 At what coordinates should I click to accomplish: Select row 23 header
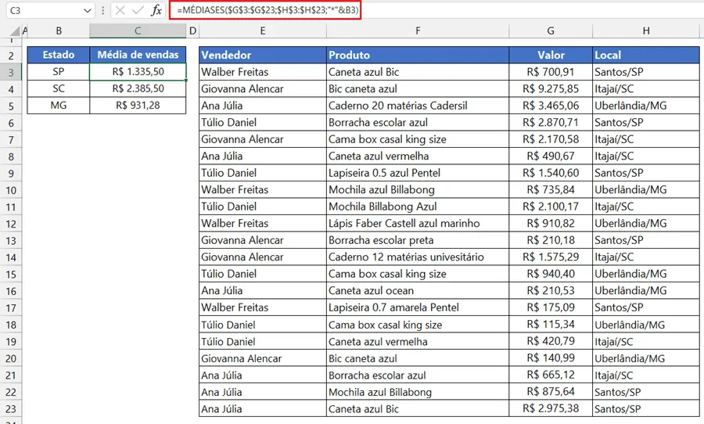click(x=11, y=409)
